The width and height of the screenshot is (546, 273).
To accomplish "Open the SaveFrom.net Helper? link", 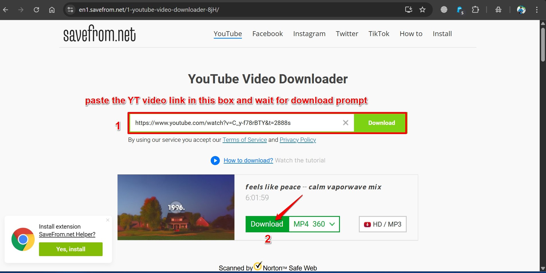I will click(x=67, y=234).
